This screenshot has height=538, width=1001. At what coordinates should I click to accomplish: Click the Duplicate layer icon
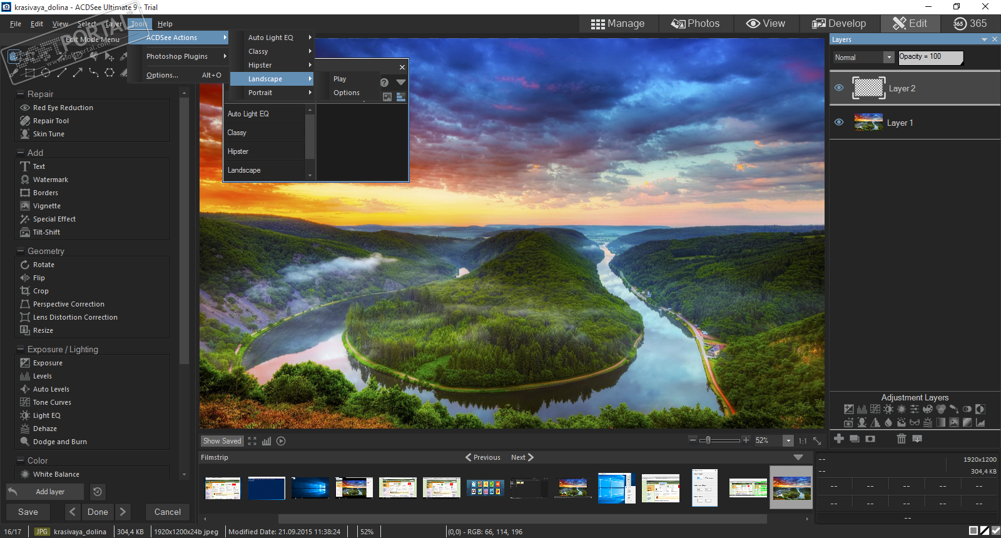point(855,439)
